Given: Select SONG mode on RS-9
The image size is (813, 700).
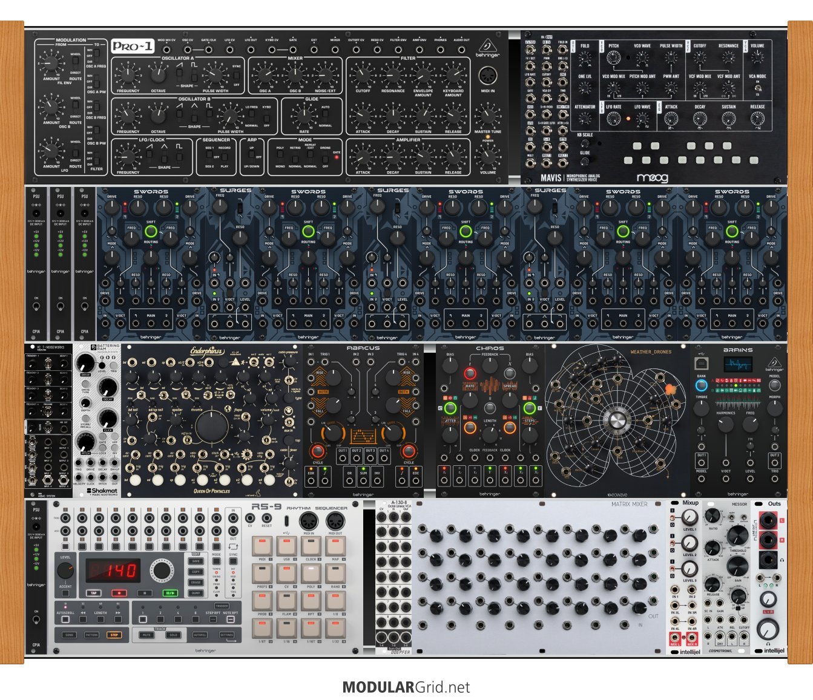Looking at the screenshot, I should 70,635.
